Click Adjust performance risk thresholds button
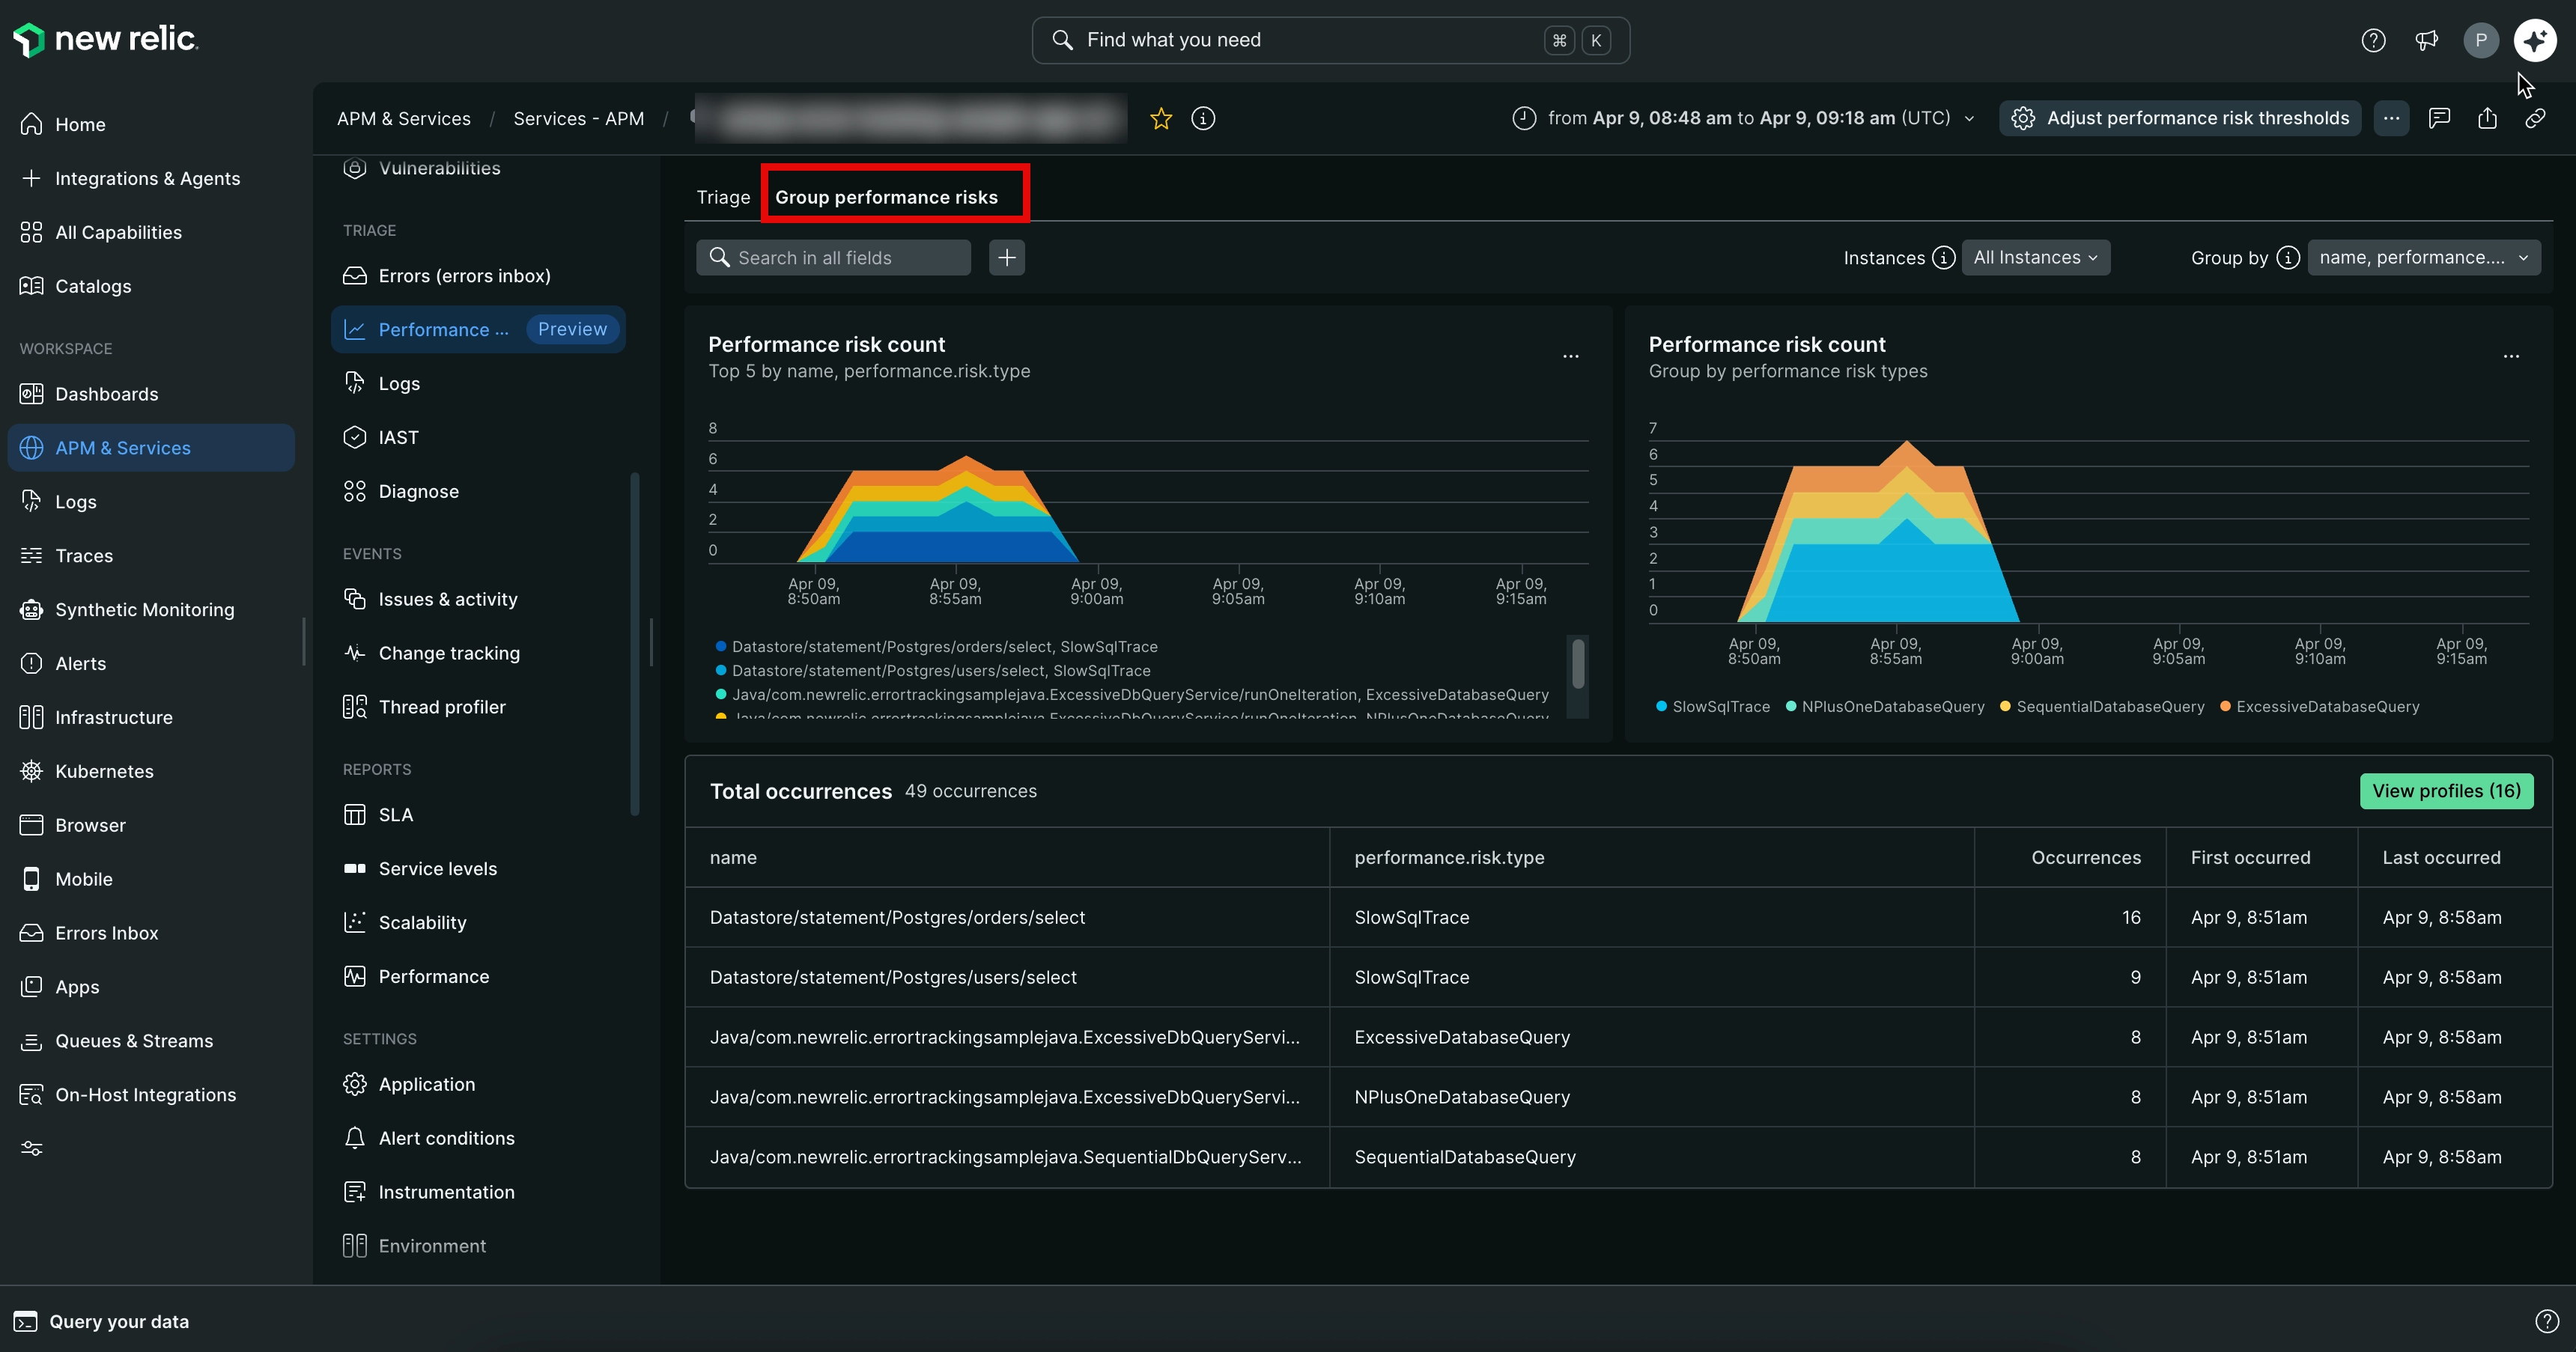2576x1352 pixels. tap(2180, 118)
